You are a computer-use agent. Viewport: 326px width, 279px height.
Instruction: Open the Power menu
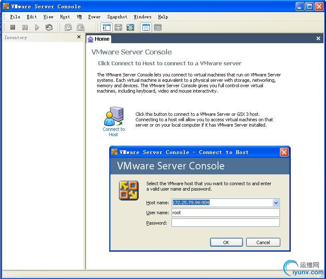coord(94,17)
